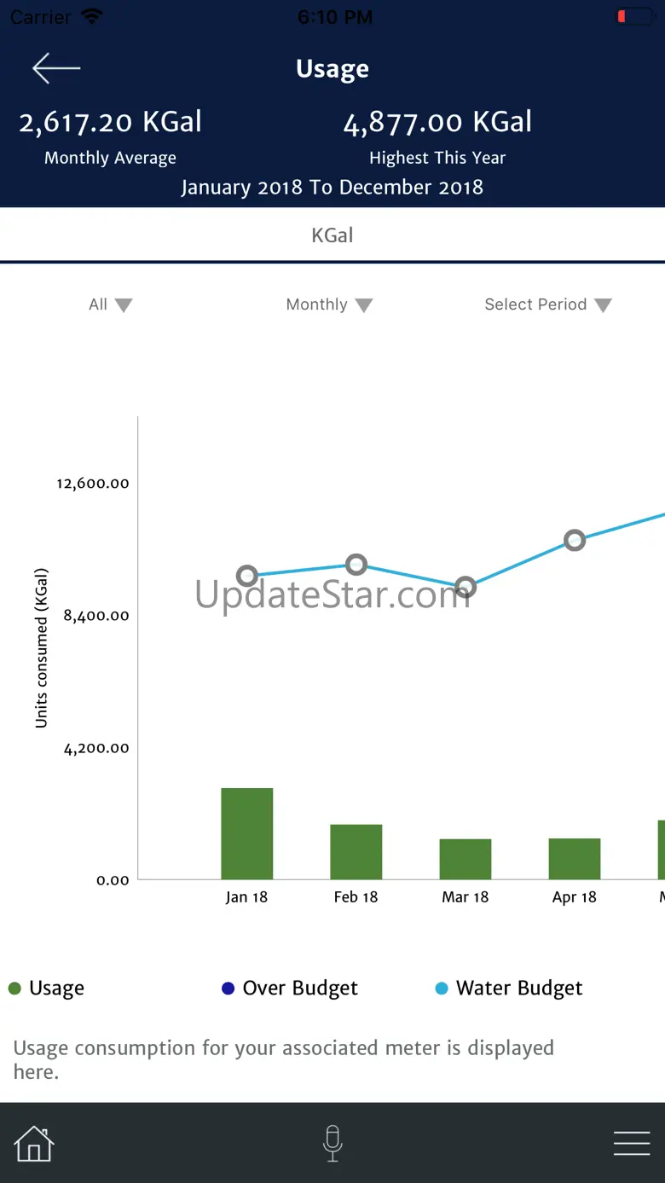Tap the Jan 18 water budget point
The image size is (665, 1183).
(x=247, y=576)
